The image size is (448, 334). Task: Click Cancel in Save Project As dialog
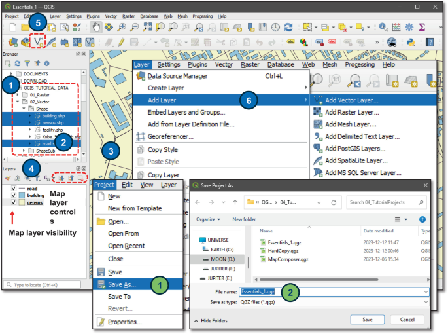click(407, 319)
